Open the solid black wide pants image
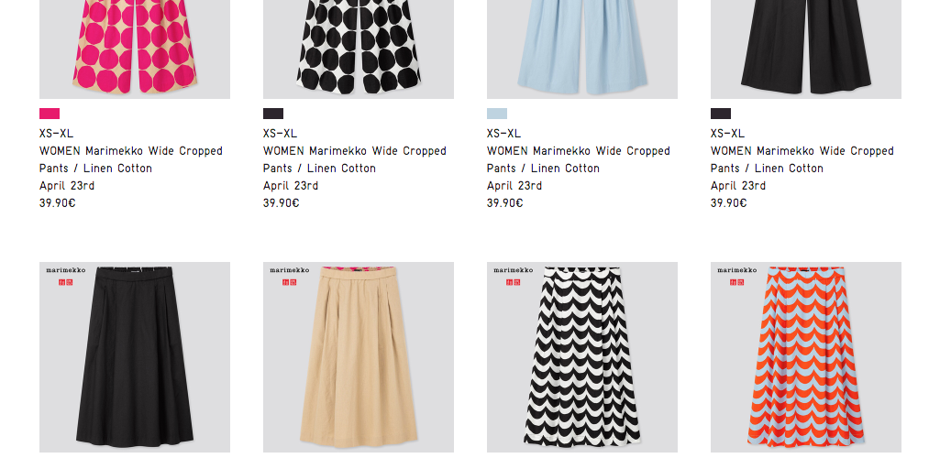 tap(805, 49)
